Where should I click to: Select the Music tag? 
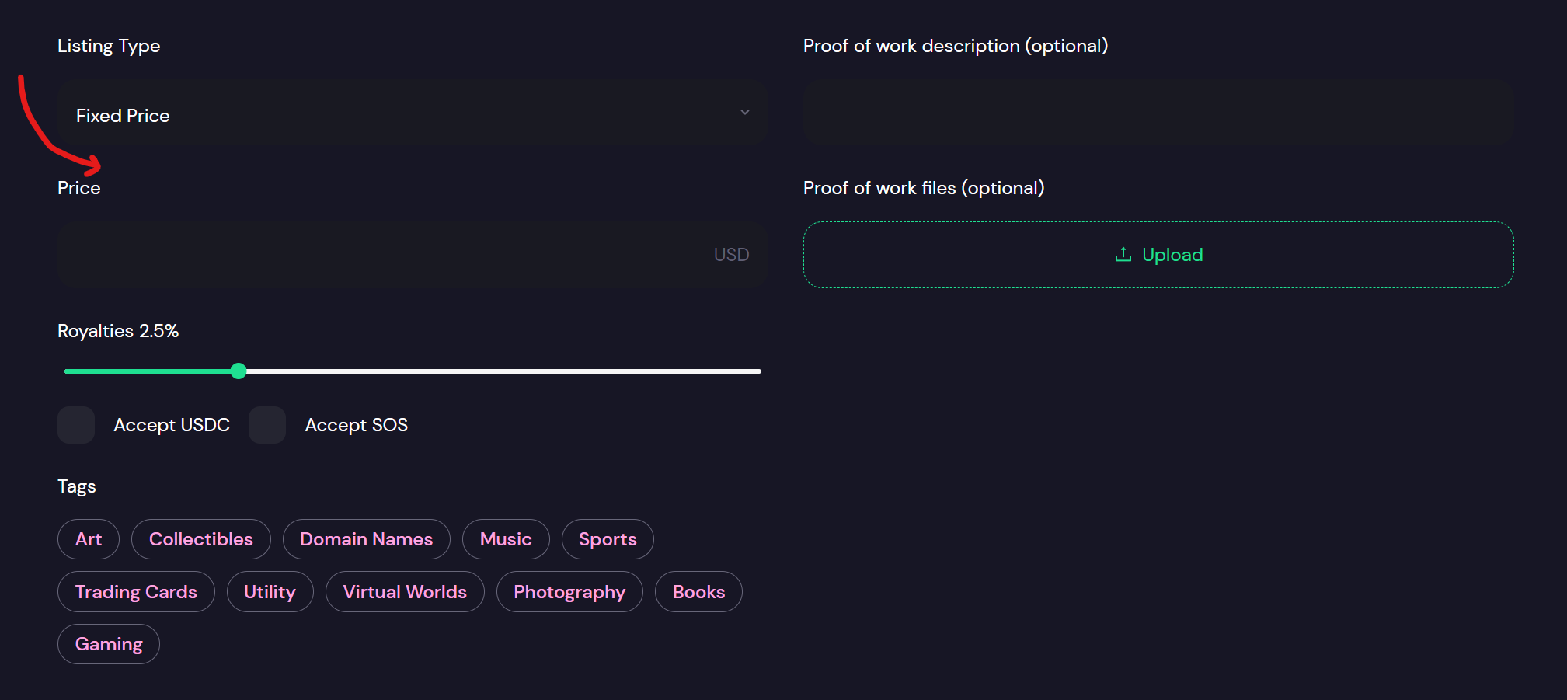point(505,538)
